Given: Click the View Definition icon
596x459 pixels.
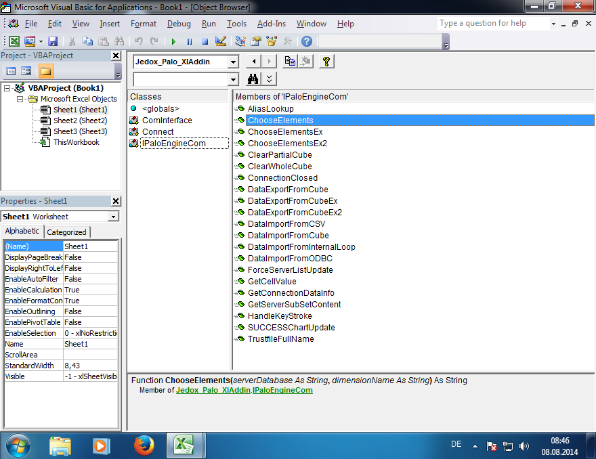Looking at the screenshot, I should [305, 61].
